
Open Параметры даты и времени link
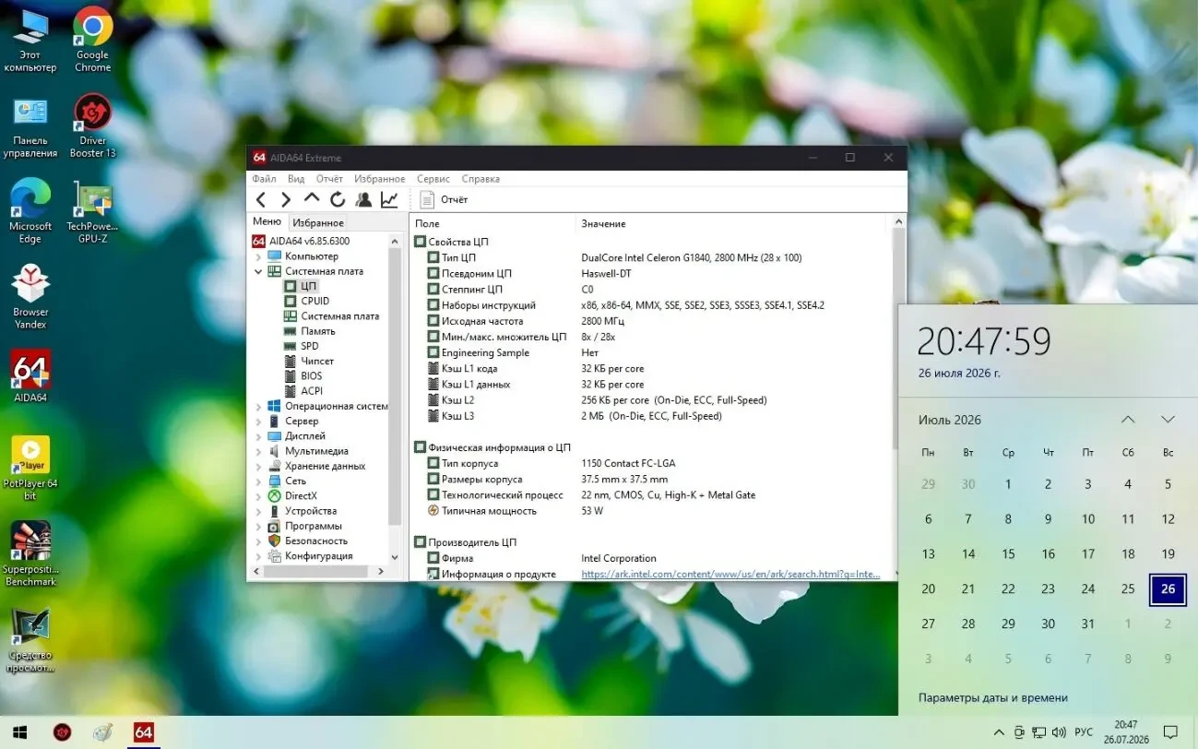pos(992,698)
